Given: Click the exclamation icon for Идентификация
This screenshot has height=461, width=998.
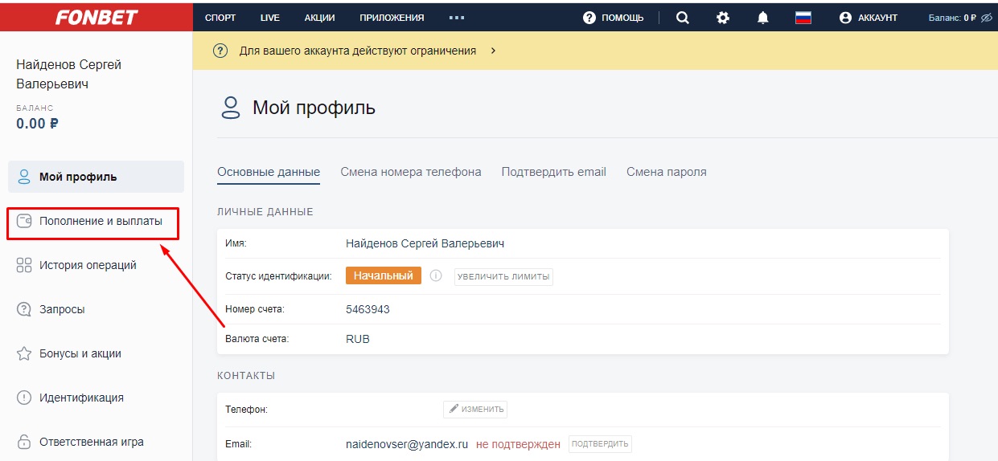Looking at the screenshot, I should click(24, 398).
